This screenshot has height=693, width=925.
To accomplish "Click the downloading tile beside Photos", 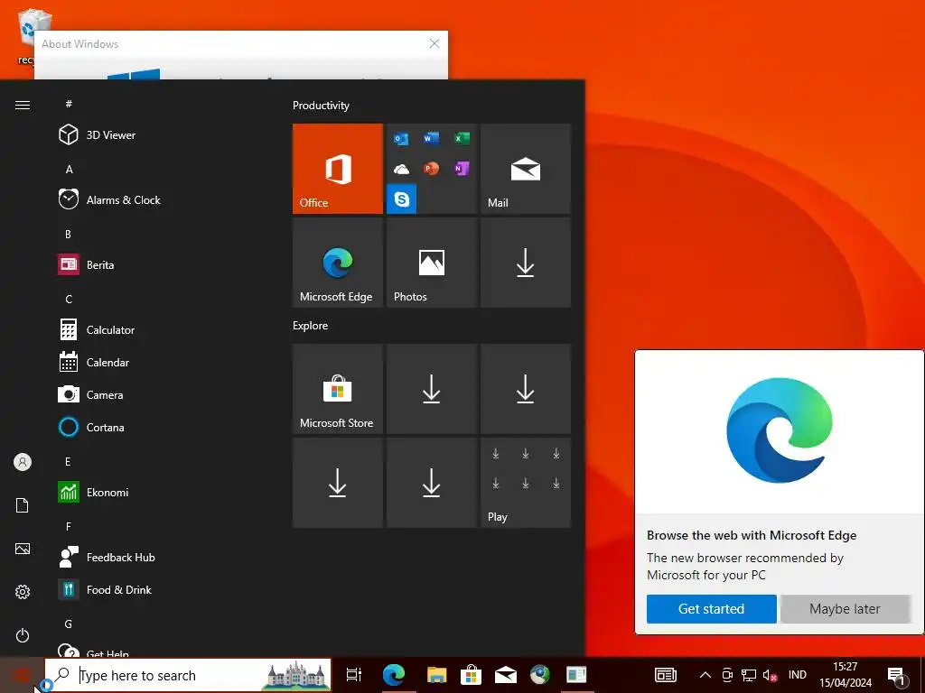I will pyautogui.click(x=526, y=263).
